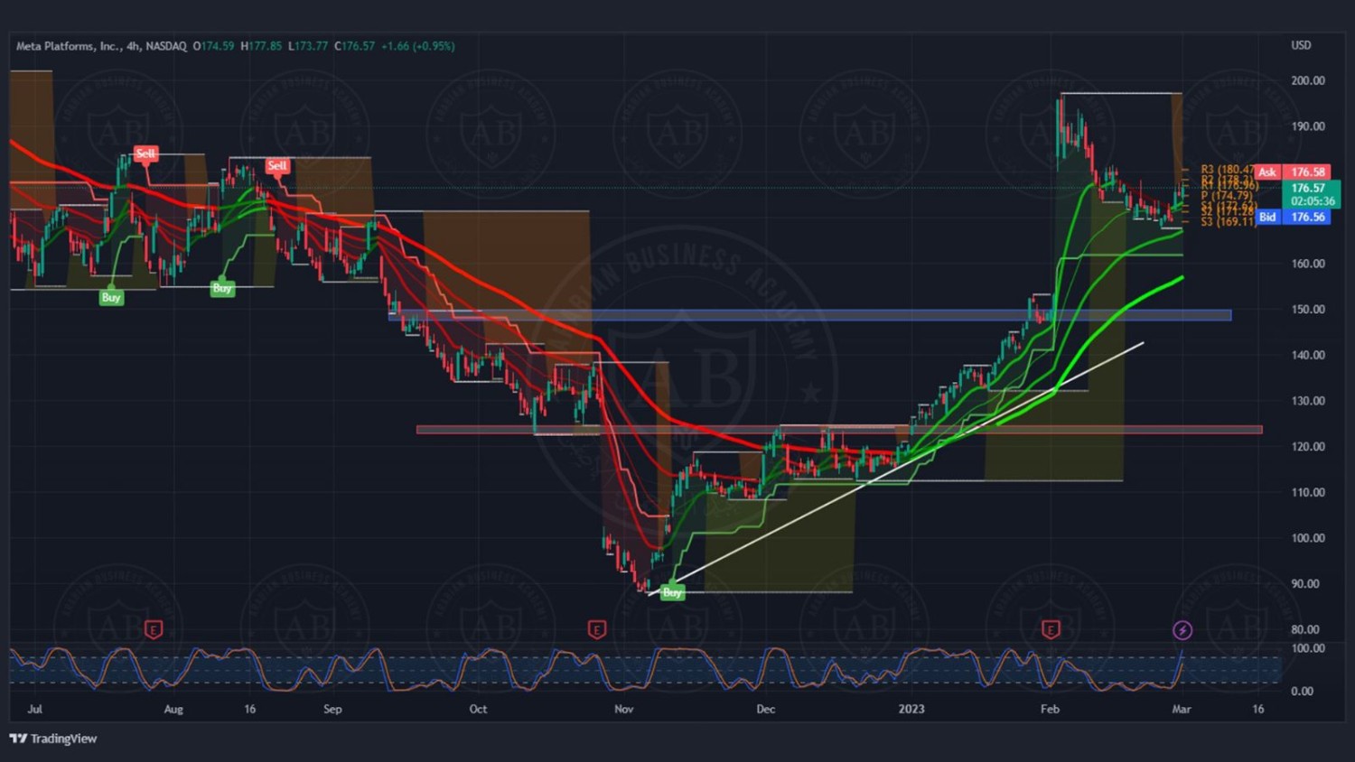Select the white rising trendline
Screen dimensions: 1355x762
point(894,469)
